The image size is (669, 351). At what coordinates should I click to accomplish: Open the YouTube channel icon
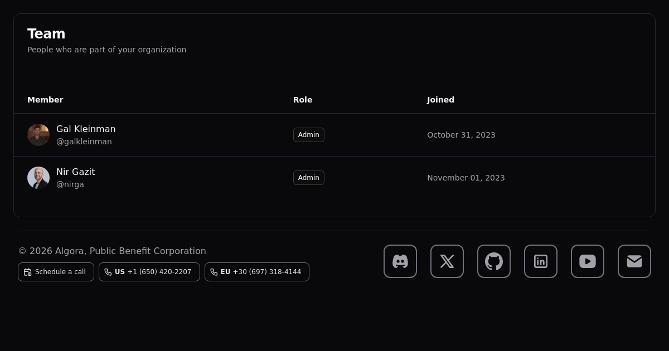[x=588, y=261]
